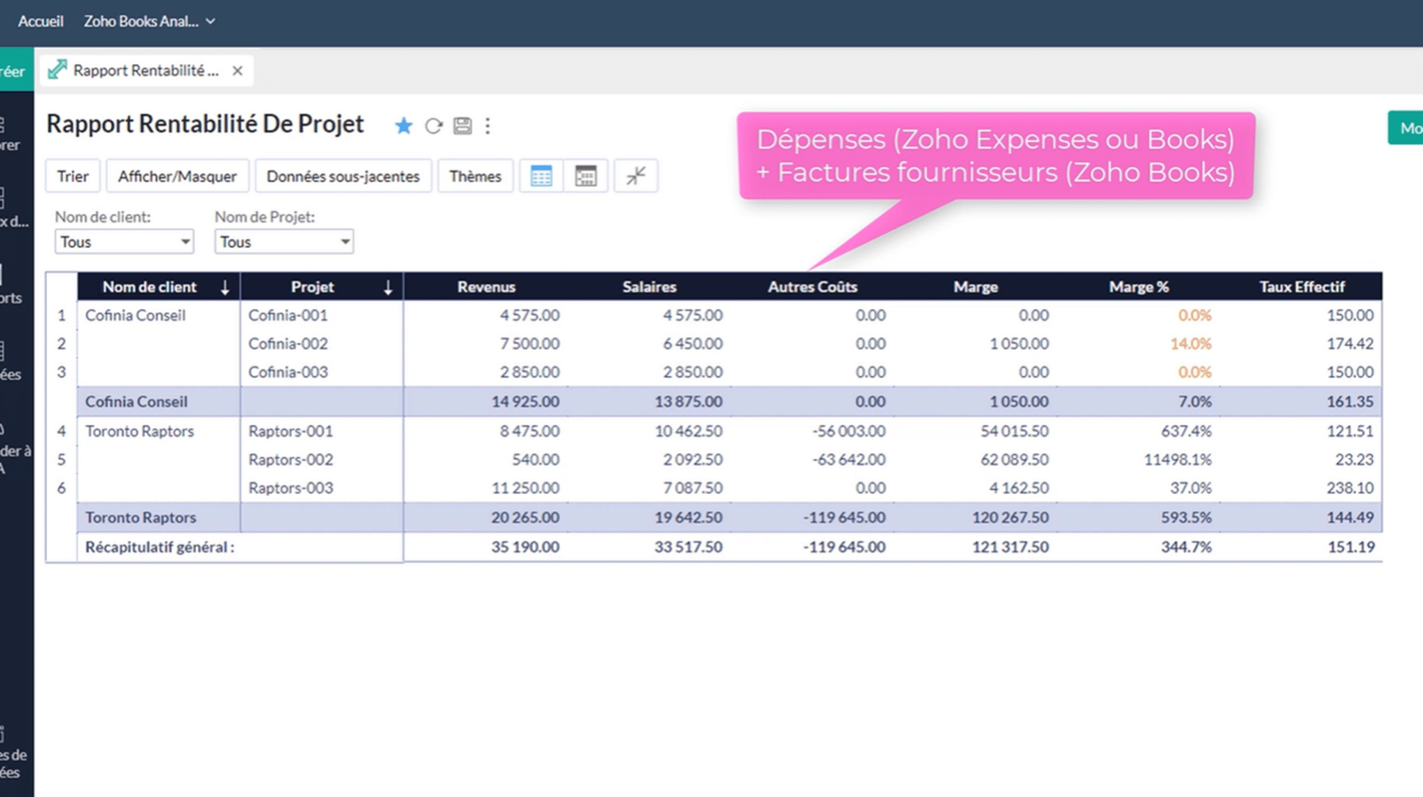Mark report as favorite with star icon
The height and width of the screenshot is (797, 1423).
click(x=404, y=126)
